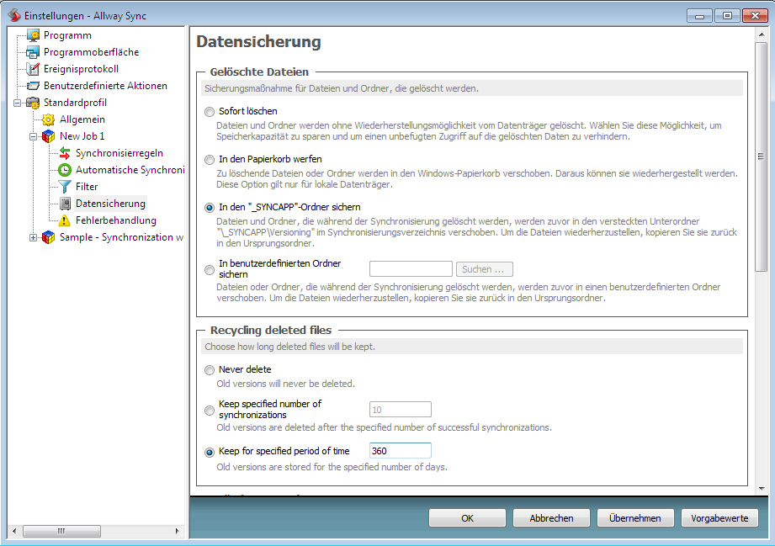Viewport: 775px width, 546px height.
Task: Click the synchronizations count field showing 10
Action: (x=401, y=409)
